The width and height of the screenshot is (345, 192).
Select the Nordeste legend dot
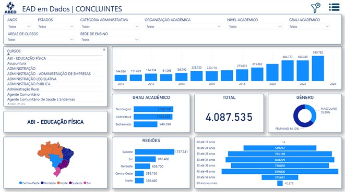[x=42, y=183]
